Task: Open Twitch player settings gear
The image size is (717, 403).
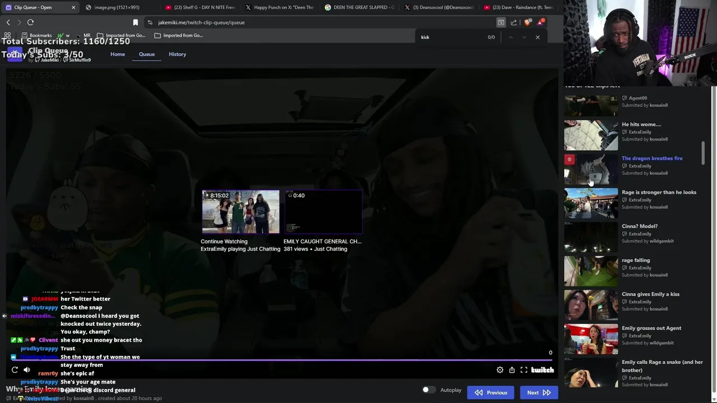Action: [500, 370]
